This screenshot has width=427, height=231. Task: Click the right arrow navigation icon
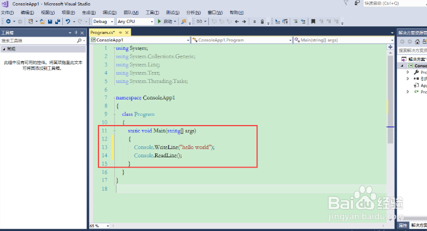pyautogui.click(x=244, y=21)
